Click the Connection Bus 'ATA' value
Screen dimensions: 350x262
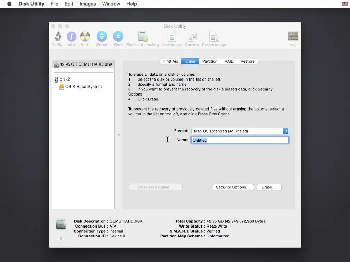tap(113, 227)
